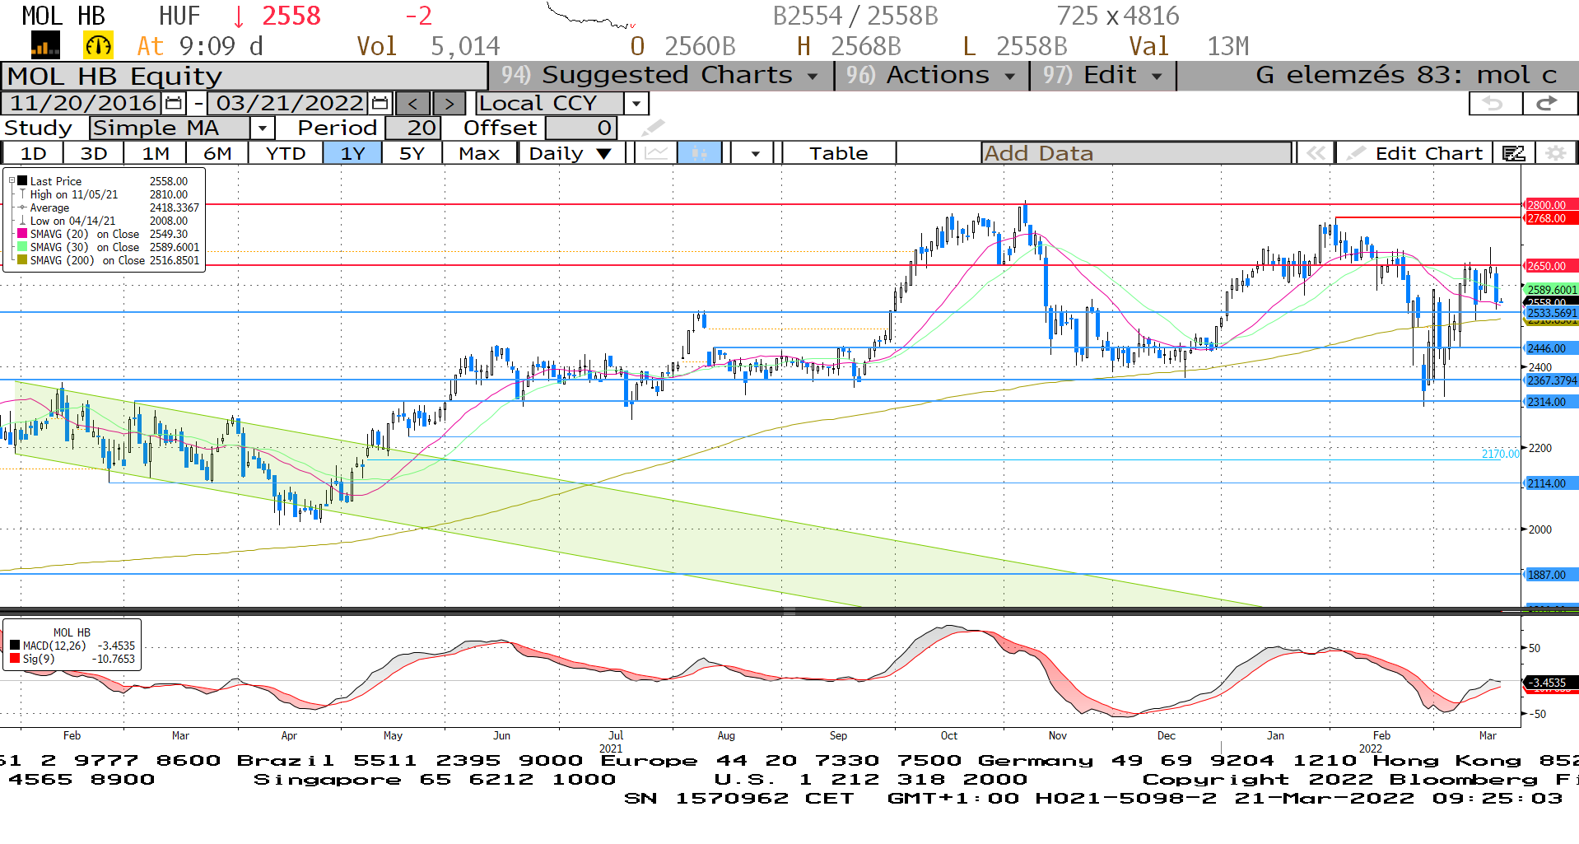Click the Period input field showing 20

coord(413,128)
